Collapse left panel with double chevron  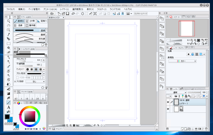(x=12, y=13)
